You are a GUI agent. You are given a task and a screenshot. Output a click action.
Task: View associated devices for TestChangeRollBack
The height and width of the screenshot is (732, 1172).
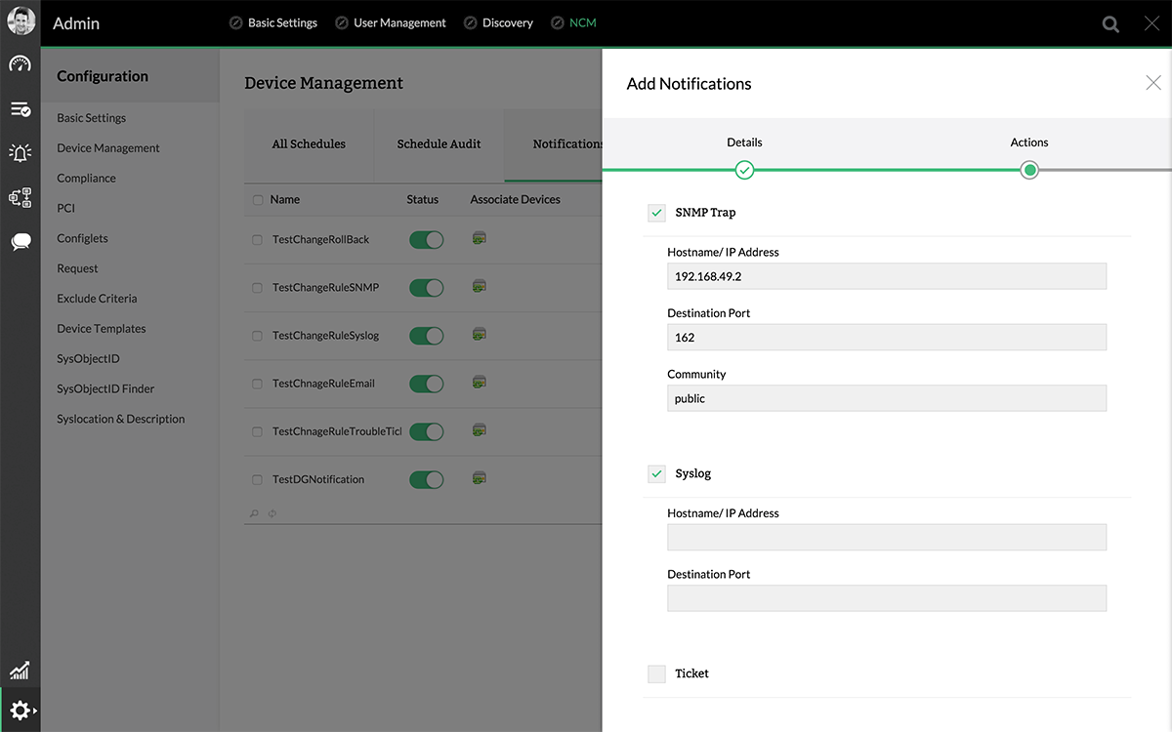479,237
